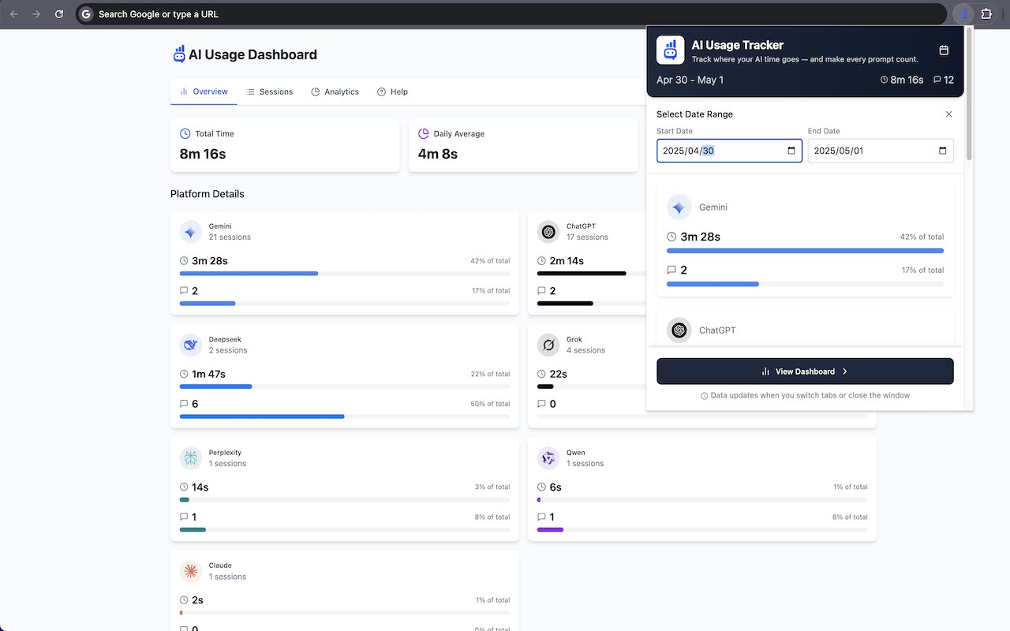
Task: Click the End Date field
Action: tap(881, 151)
